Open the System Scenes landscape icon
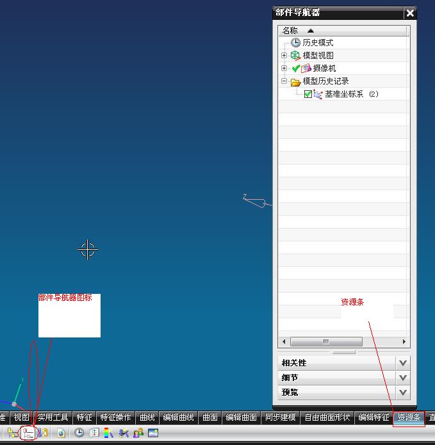The image size is (435, 445). pos(153,433)
